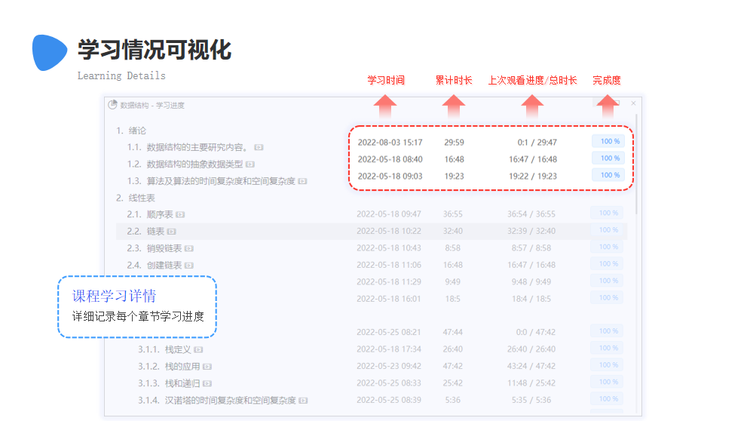
Task: Click the pie chart icon in window title
Action: click(x=113, y=105)
